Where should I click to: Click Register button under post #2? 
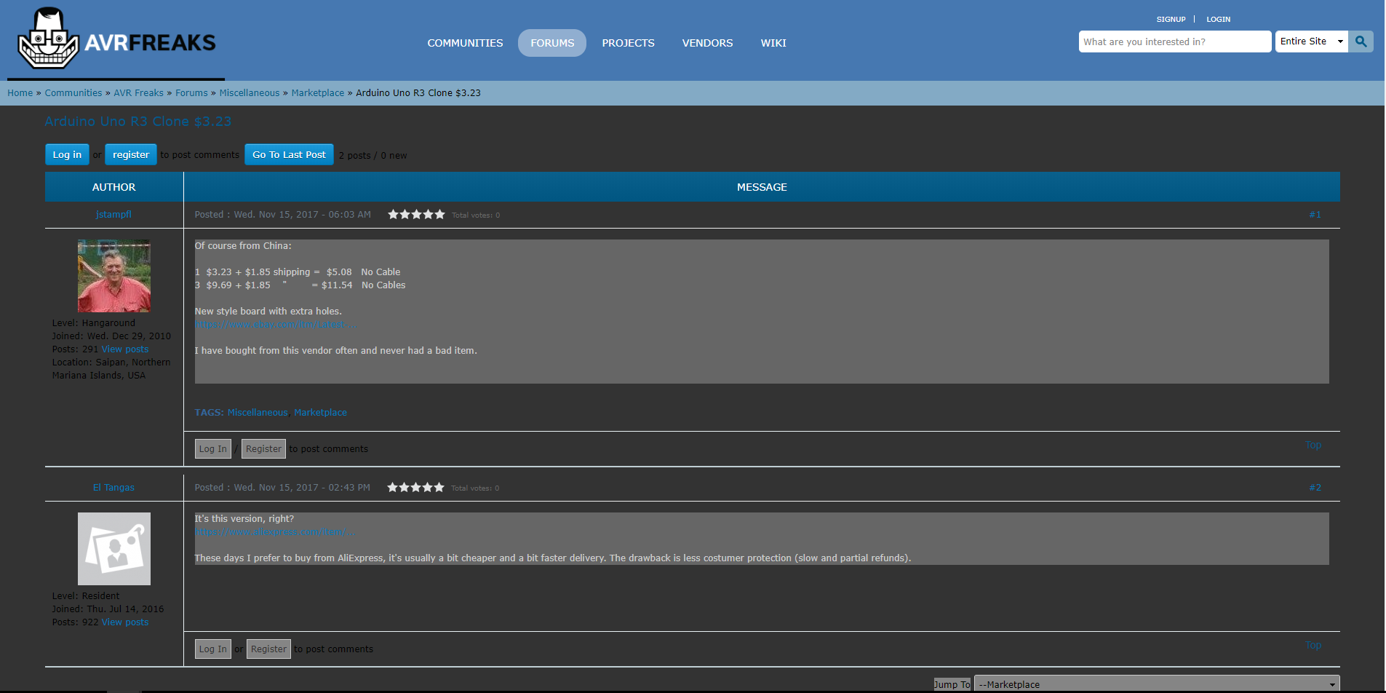[268, 649]
